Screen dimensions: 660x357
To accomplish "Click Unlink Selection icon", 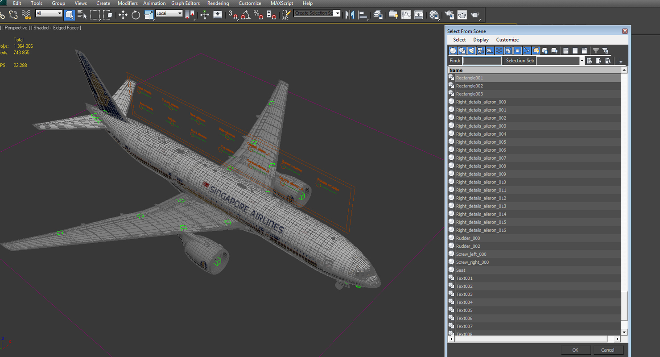I will [14, 15].
